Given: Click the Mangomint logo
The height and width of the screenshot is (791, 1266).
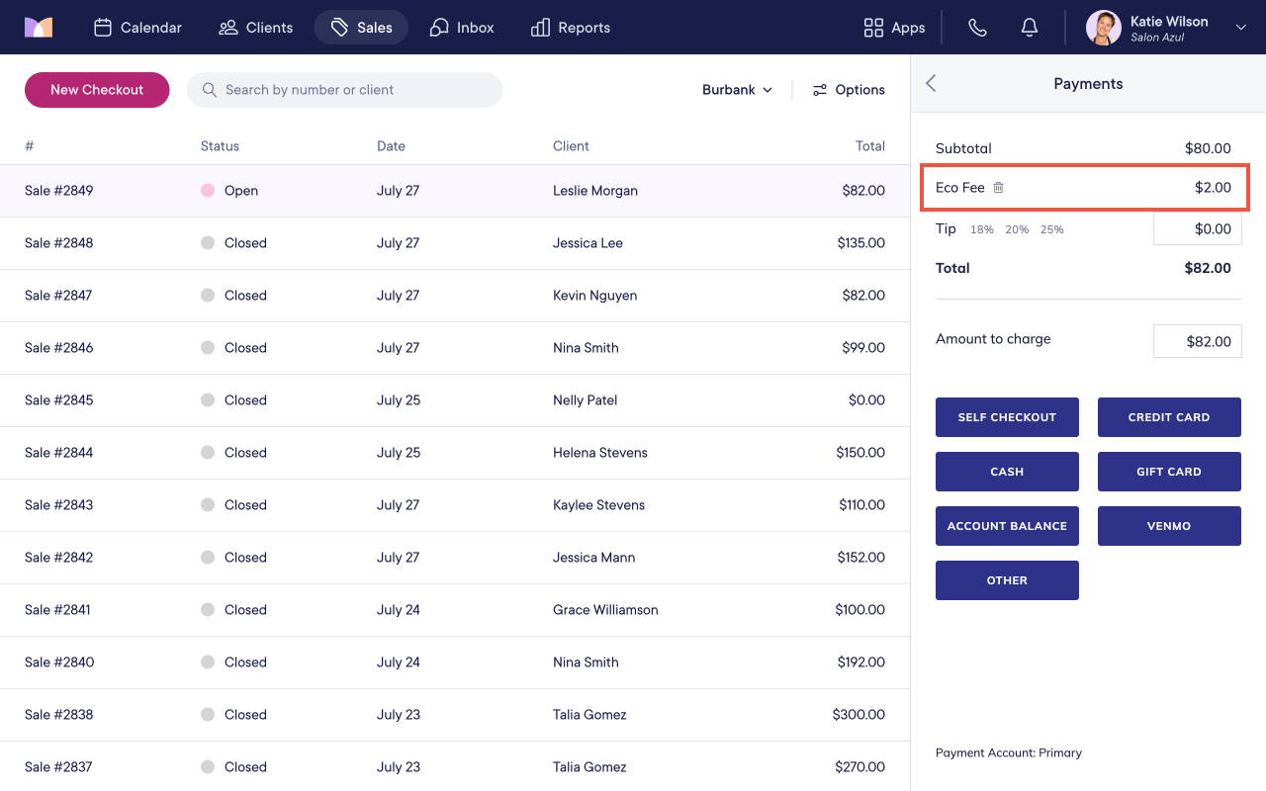Looking at the screenshot, I should 39,28.
